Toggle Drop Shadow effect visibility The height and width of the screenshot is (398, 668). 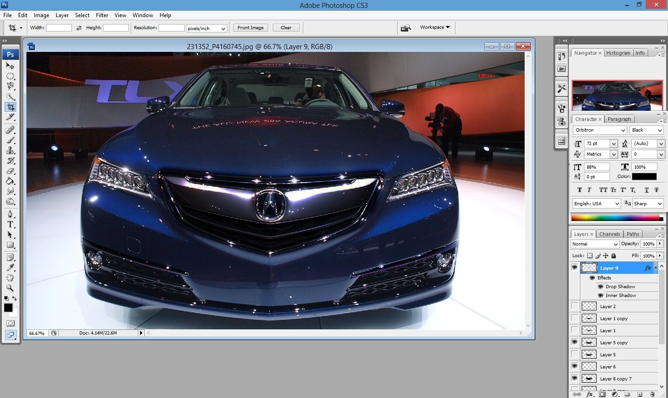pos(600,287)
